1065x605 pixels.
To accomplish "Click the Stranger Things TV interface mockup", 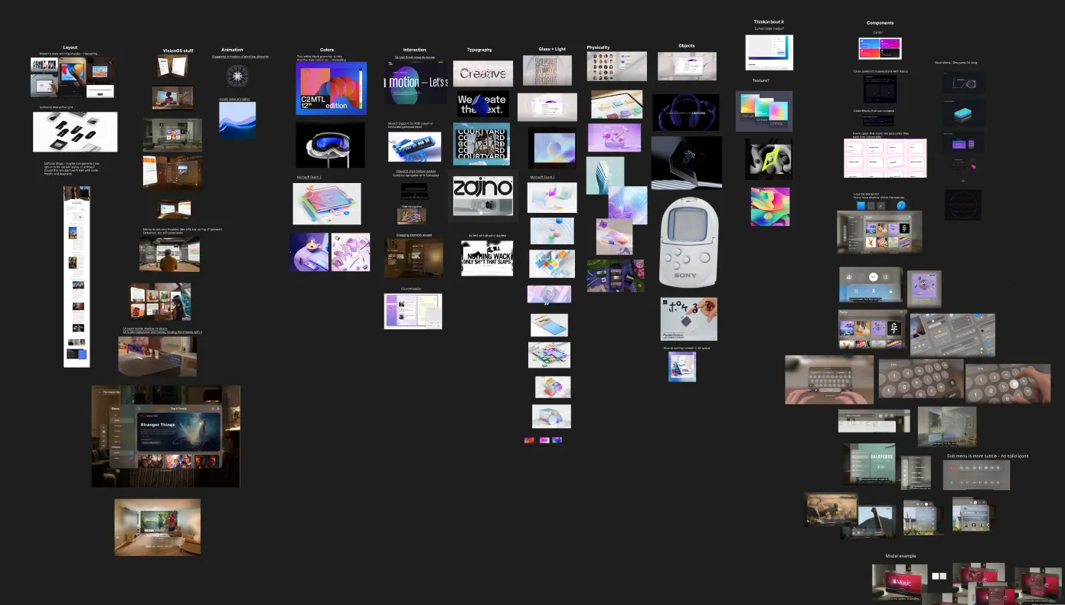I will pyautogui.click(x=165, y=435).
